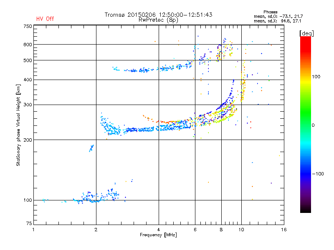334x250 pixels.
Task: Click the "1" frequency axis label
Action: point(33,230)
